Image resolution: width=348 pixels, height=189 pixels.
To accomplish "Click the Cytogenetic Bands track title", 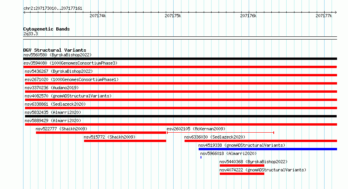I will (47, 29).
